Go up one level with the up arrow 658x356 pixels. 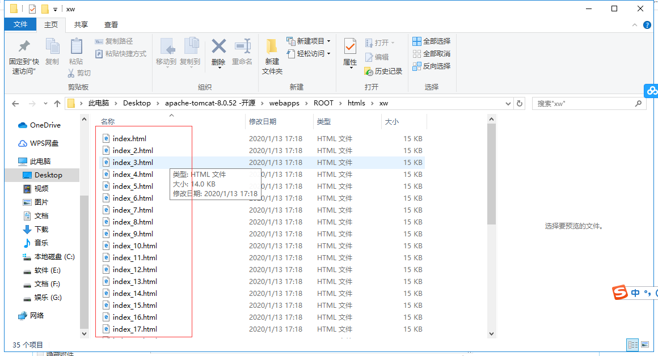pos(57,104)
